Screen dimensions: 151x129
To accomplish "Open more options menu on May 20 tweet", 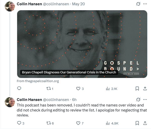I will (x=145, y=4).
